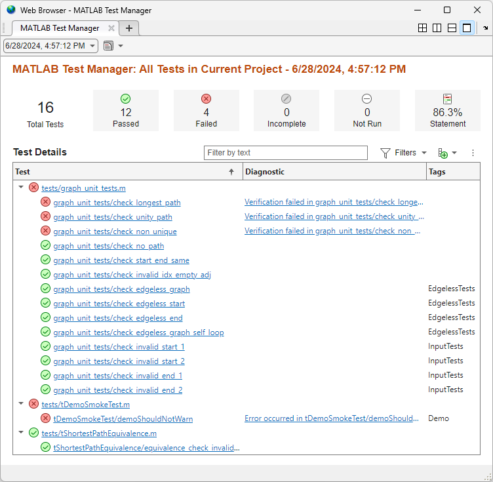Open the results timestamp dropdown
This screenshot has height=482, width=493.
click(x=50, y=46)
